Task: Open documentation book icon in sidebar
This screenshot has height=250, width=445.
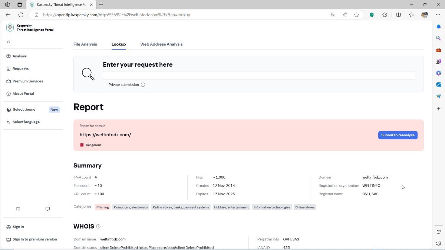Action: tap(18, 209)
